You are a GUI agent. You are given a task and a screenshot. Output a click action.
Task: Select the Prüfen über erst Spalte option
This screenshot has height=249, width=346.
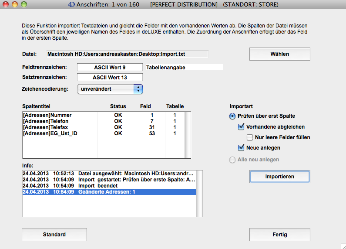pos(233,116)
